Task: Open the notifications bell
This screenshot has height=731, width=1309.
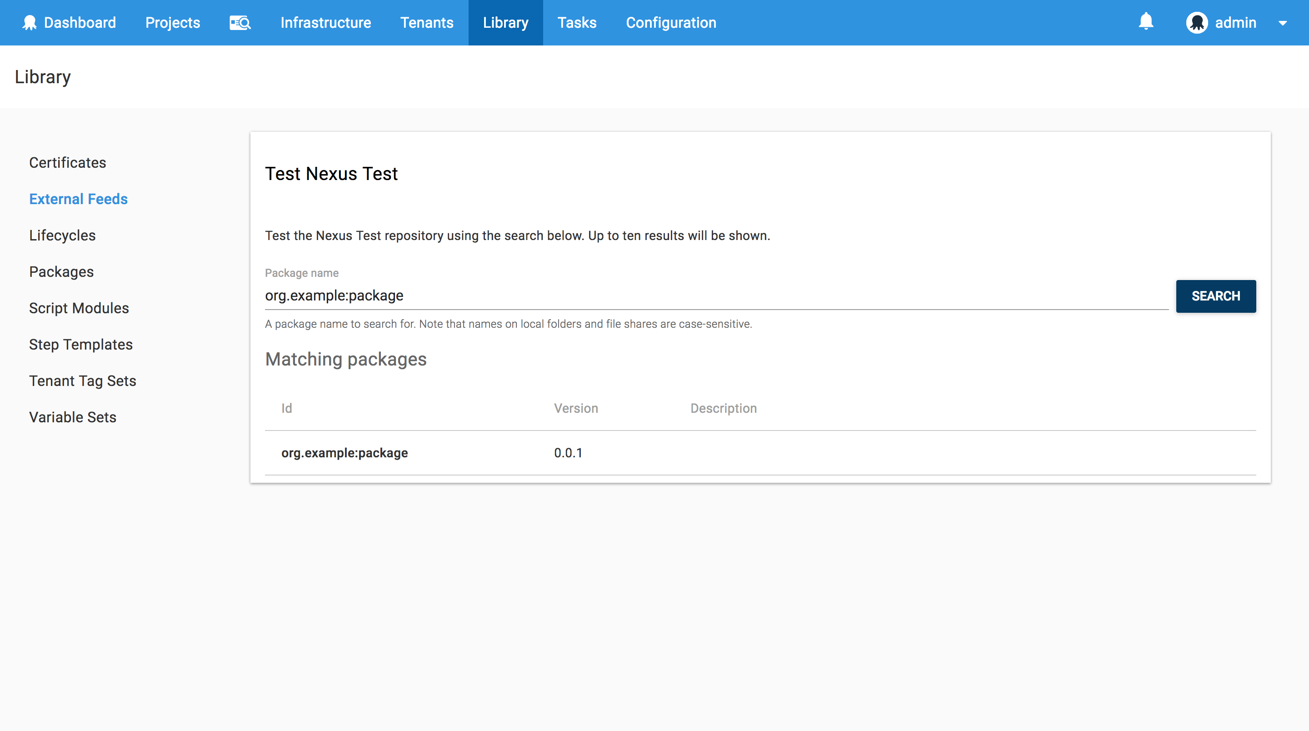Action: [1145, 22]
